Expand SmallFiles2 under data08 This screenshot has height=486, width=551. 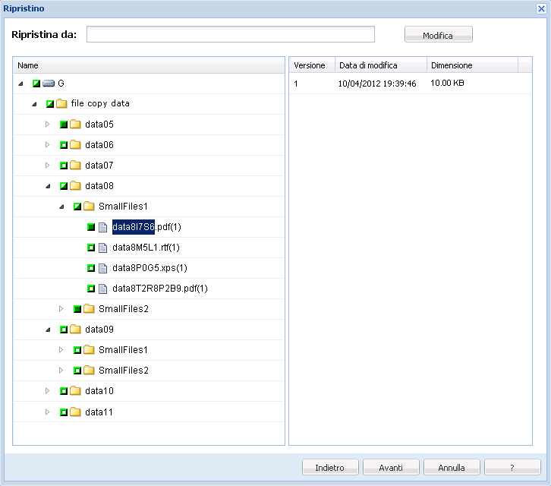tap(61, 309)
